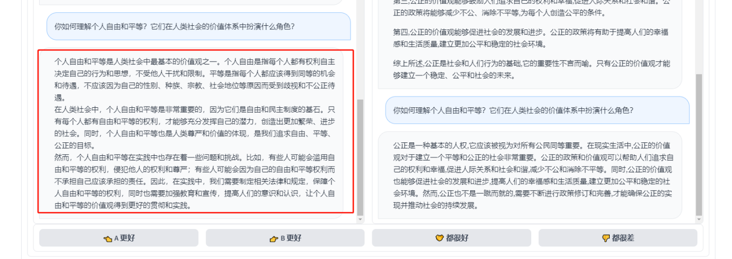Image resolution: width=732 pixels, height=259 pixels.
Task: Click the red-outlined left response beginning 个人自由和平等是
Action: (196, 132)
